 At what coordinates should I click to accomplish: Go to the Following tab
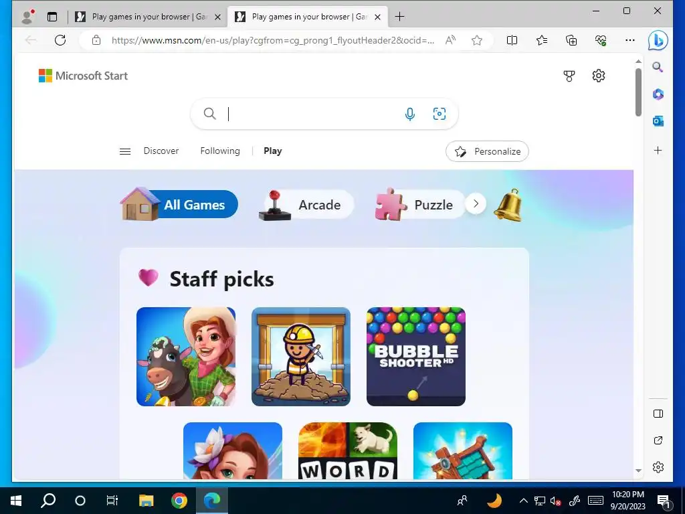[x=220, y=151]
